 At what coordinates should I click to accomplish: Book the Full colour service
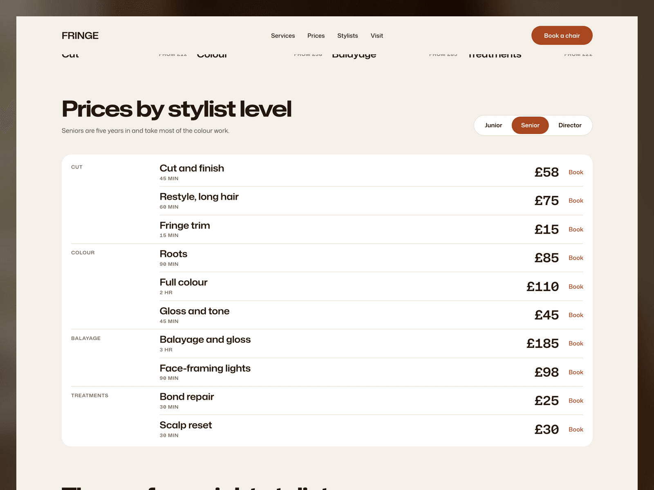pyautogui.click(x=576, y=287)
